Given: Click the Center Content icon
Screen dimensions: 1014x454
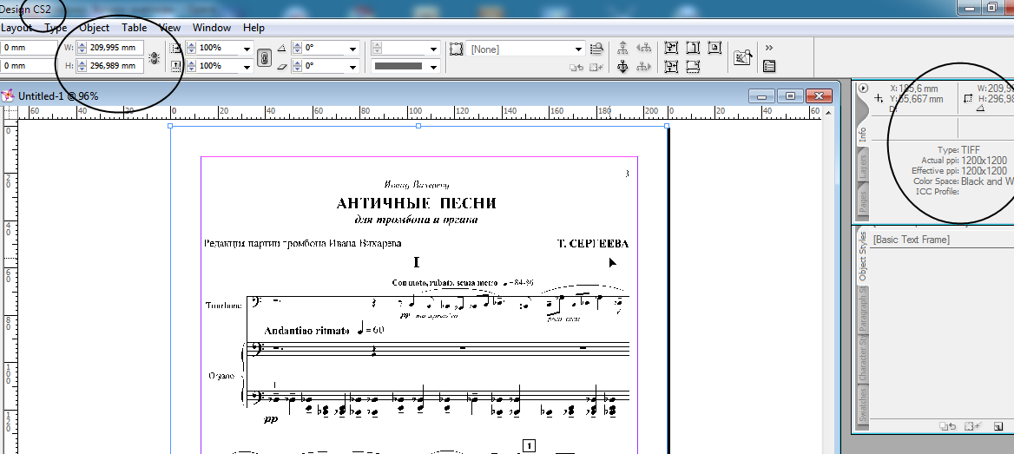Looking at the screenshot, I should [x=714, y=48].
